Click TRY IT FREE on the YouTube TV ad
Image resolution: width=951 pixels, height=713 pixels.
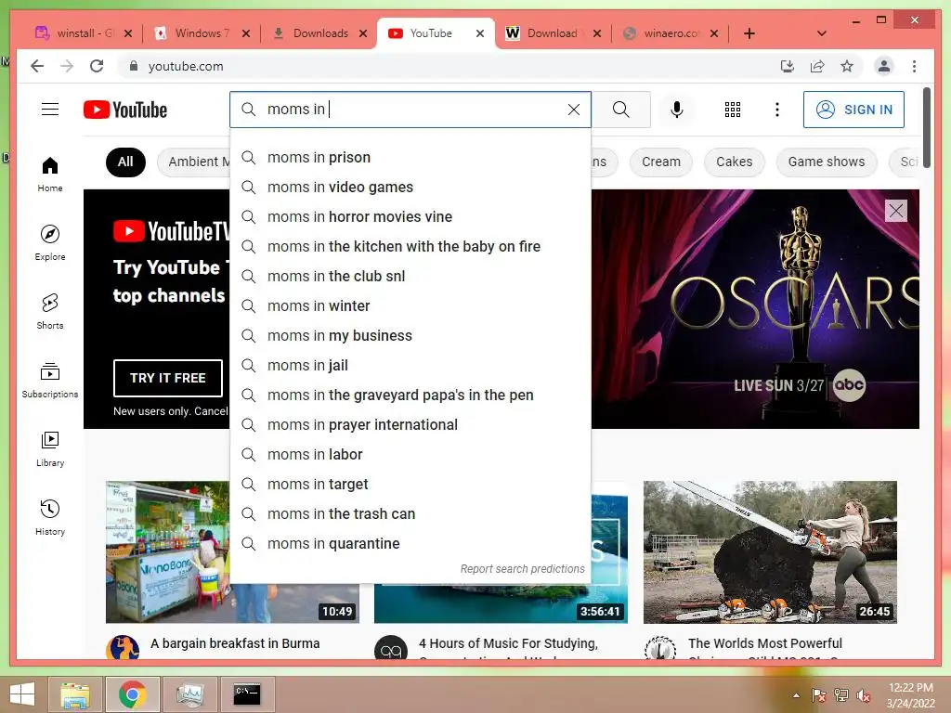coord(167,378)
